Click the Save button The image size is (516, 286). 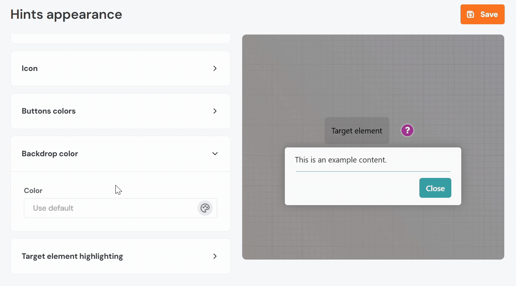click(x=482, y=14)
